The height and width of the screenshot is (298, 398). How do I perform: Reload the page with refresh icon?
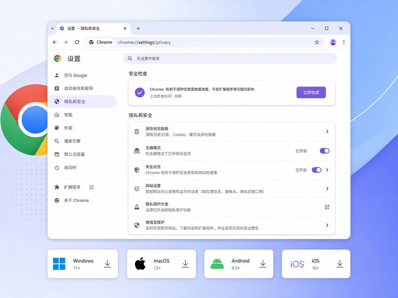click(x=77, y=42)
